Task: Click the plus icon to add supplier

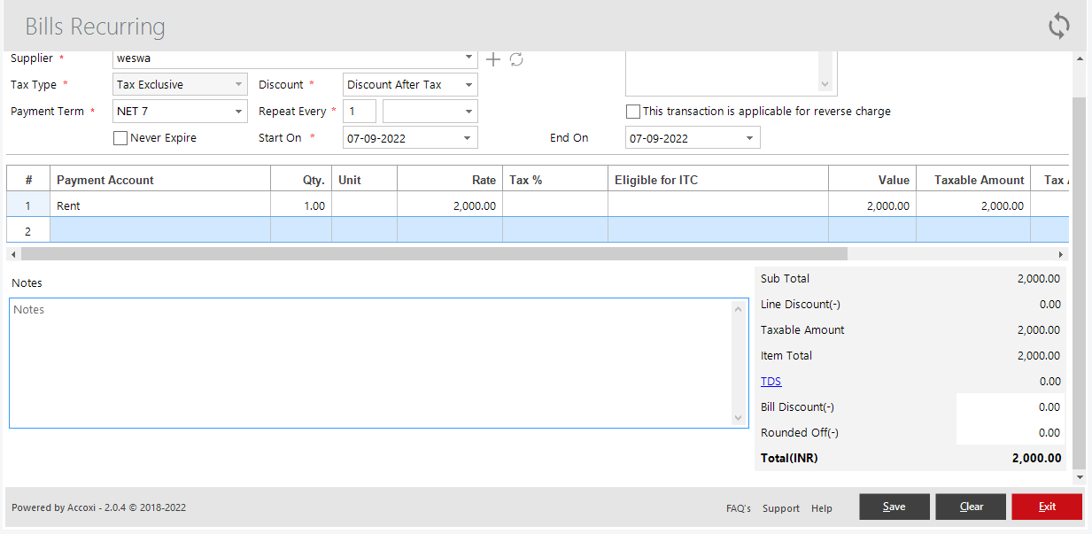Action: (493, 59)
